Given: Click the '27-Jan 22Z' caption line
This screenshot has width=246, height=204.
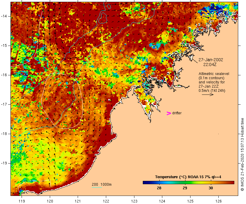Looking at the screenshot, I should pyautogui.click(x=208, y=86).
